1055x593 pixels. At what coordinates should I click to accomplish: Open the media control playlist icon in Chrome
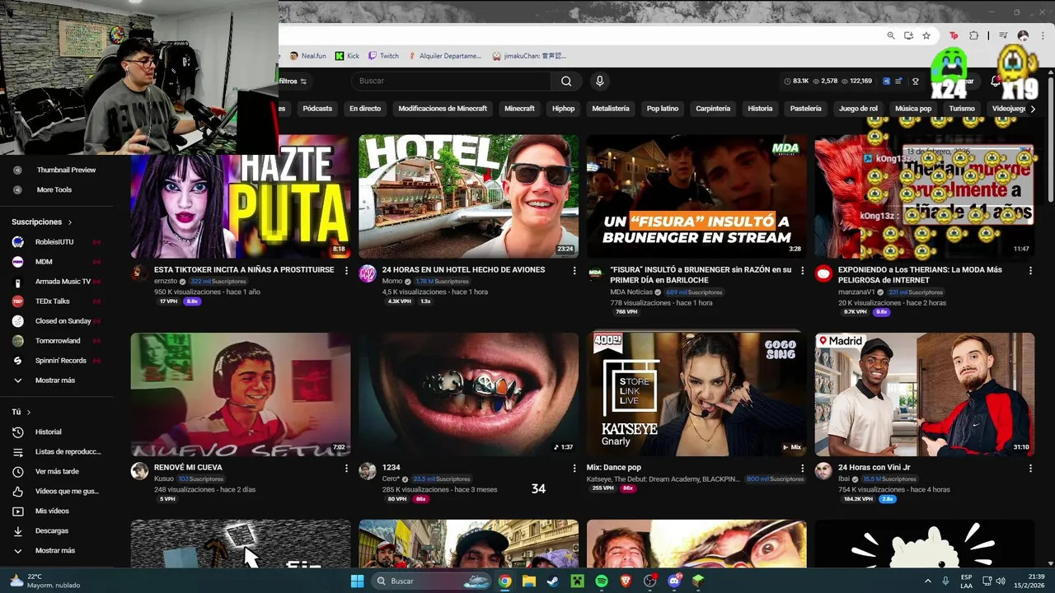point(1003,35)
